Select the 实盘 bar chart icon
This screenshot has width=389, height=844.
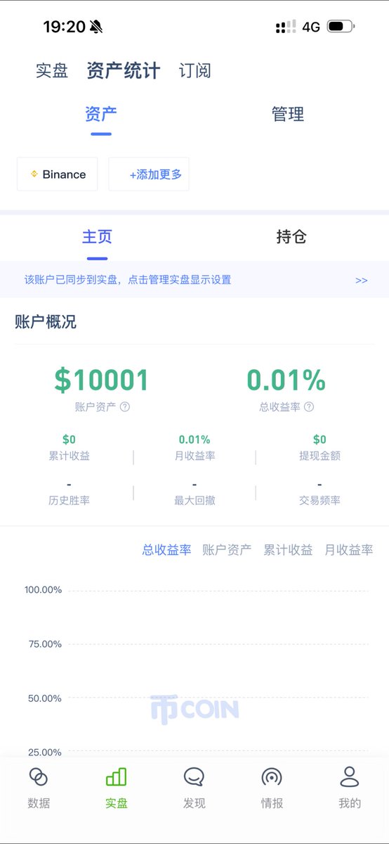117,776
